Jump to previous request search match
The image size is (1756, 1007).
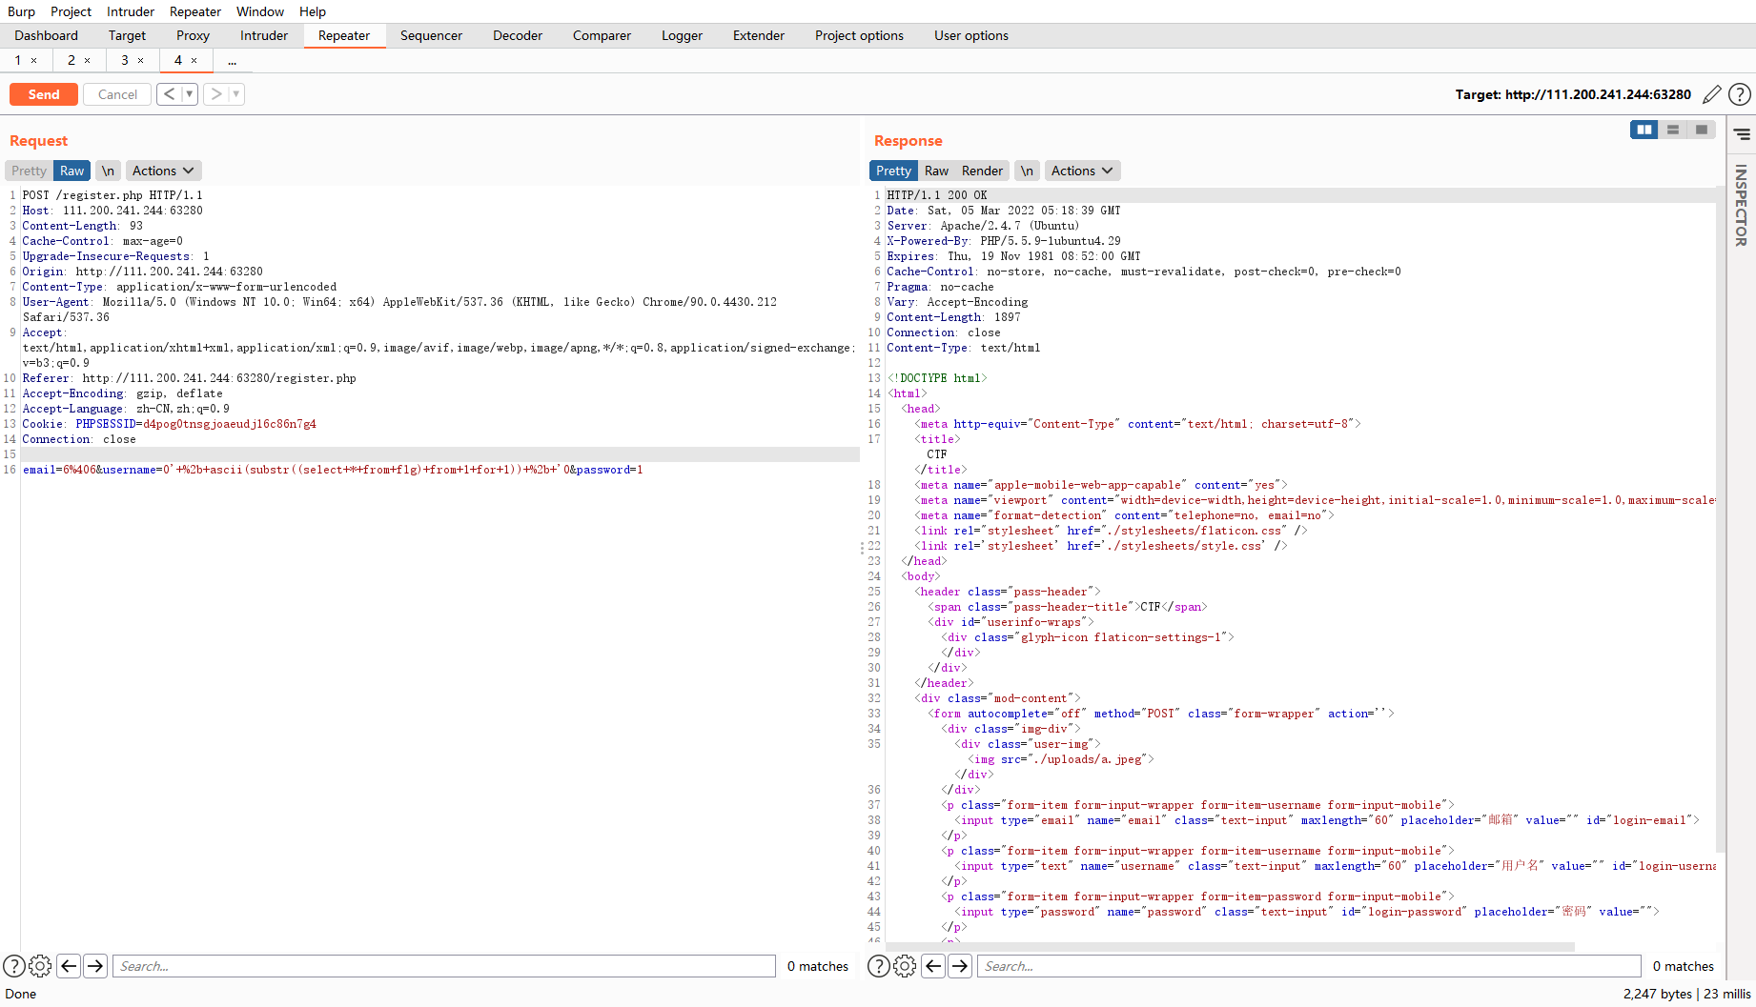pyautogui.click(x=69, y=966)
